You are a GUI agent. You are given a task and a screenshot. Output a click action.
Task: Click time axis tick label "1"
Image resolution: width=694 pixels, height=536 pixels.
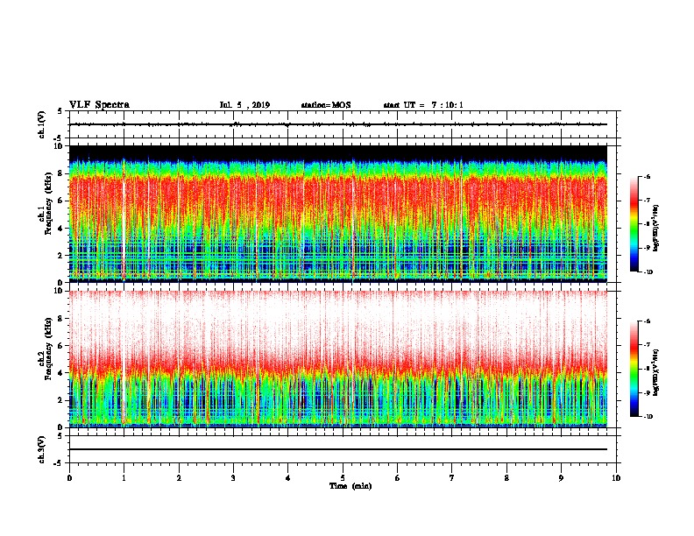pos(124,478)
